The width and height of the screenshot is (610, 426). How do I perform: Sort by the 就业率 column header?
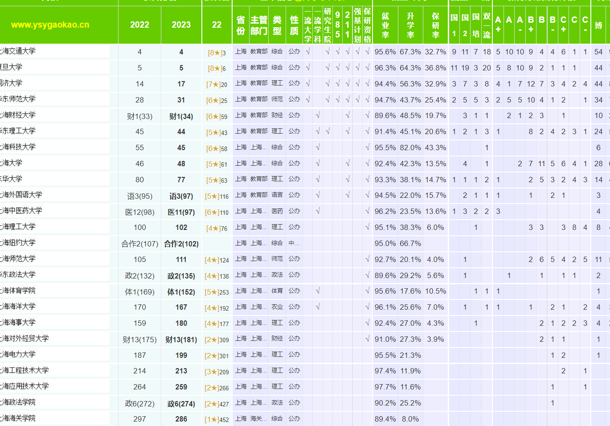coord(385,25)
